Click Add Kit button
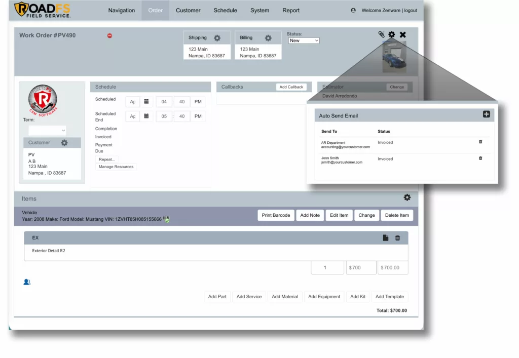 tap(358, 297)
